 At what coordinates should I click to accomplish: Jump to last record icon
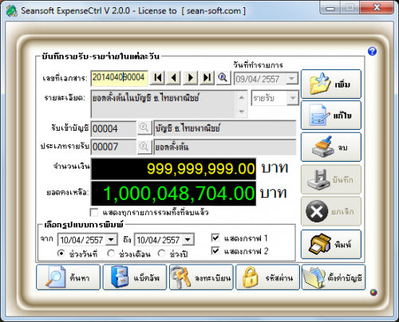point(207,78)
